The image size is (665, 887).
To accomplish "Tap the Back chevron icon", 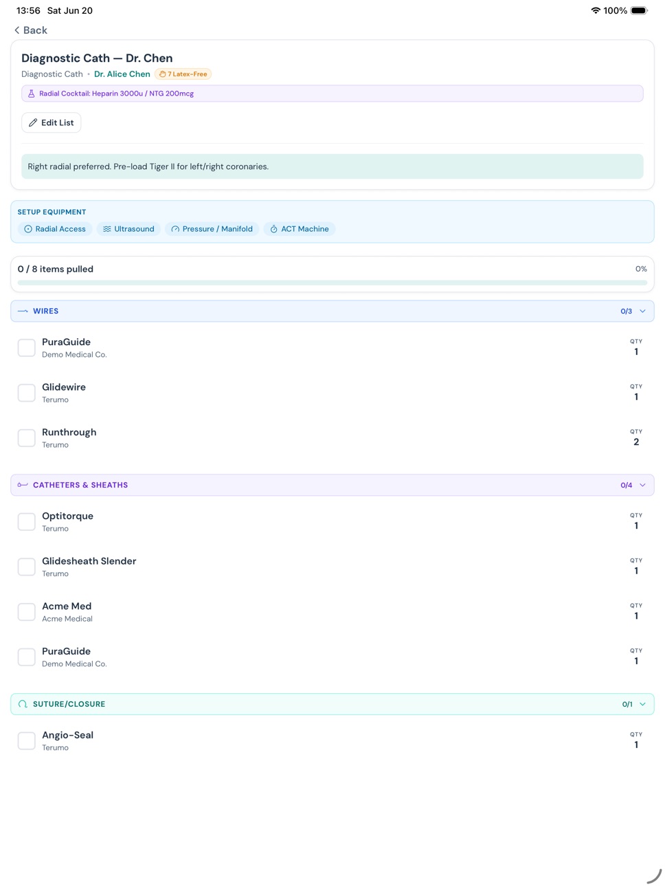I will coord(17,30).
